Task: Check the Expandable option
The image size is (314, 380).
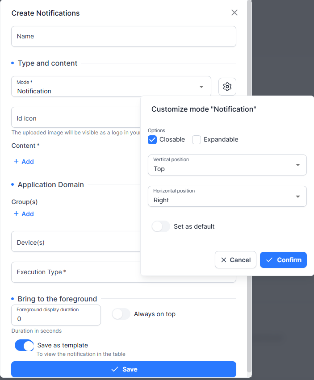Action: [x=197, y=140]
